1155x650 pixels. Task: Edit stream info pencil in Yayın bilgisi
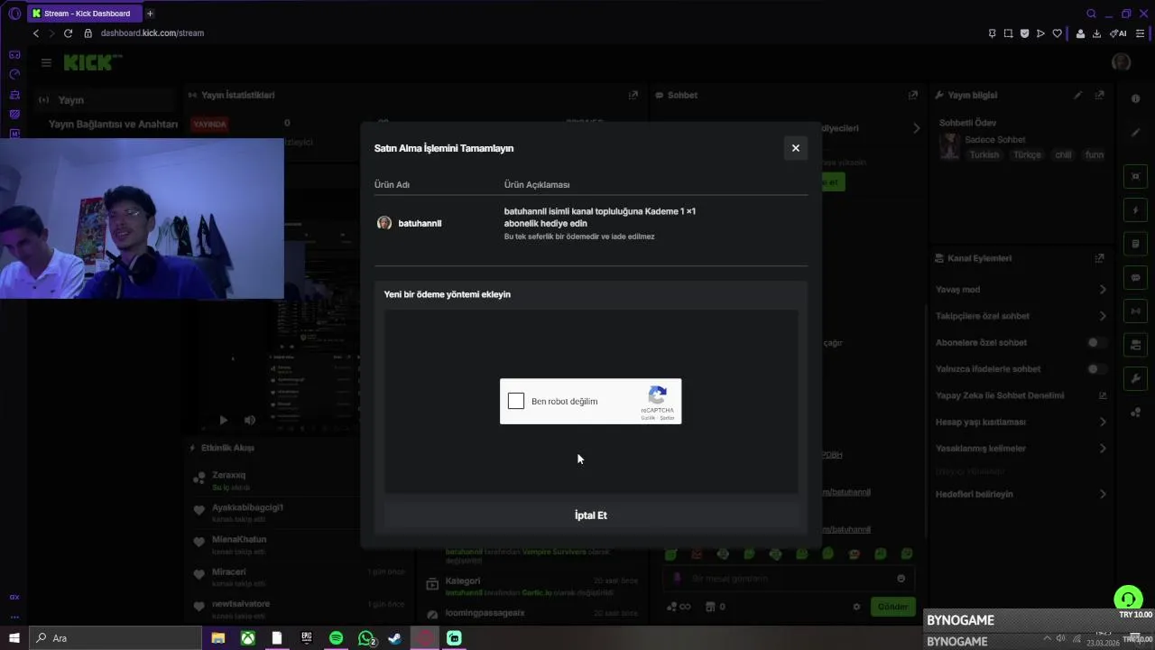pos(1077,95)
